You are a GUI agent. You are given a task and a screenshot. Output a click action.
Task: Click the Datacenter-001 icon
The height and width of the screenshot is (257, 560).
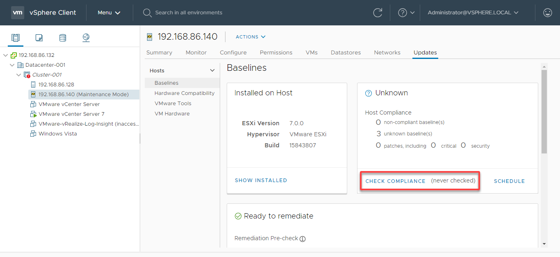20,65
